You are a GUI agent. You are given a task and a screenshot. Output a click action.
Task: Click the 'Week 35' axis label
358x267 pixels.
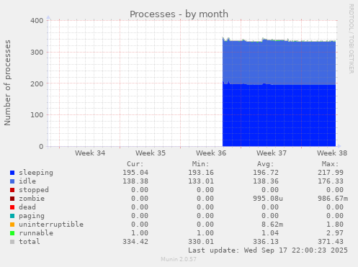151,153
